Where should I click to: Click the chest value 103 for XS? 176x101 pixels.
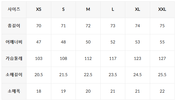click(39, 58)
